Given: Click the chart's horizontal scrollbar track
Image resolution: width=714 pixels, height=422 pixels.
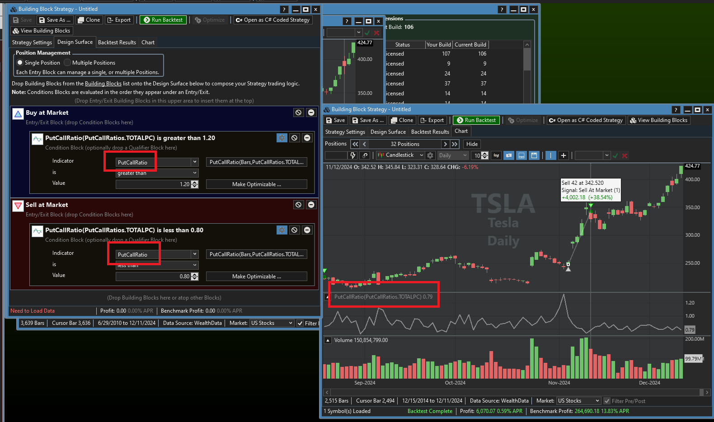Looking at the screenshot, I should coord(515,392).
